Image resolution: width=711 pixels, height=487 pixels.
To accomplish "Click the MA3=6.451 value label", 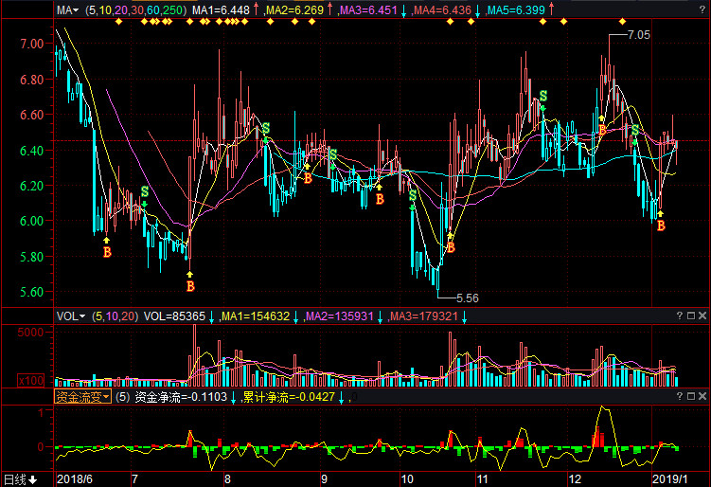I will (x=368, y=10).
